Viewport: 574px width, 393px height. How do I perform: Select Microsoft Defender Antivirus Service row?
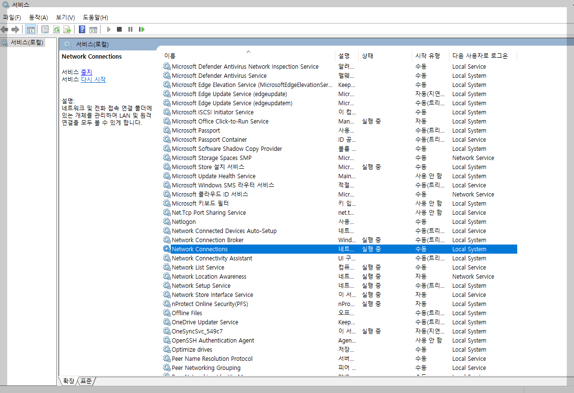(x=339, y=75)
